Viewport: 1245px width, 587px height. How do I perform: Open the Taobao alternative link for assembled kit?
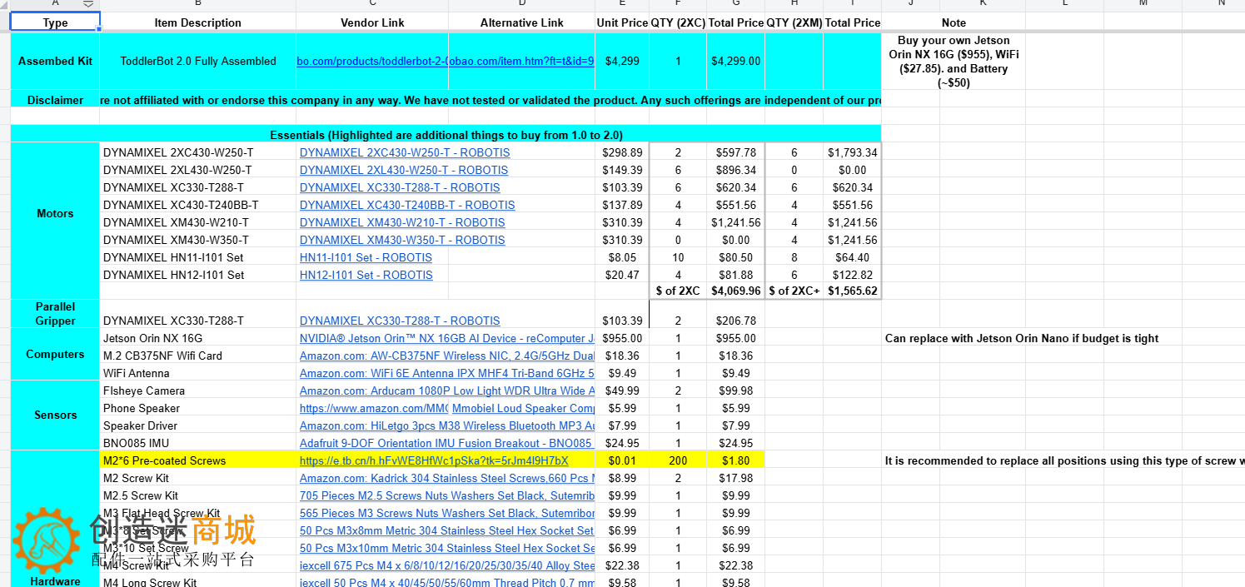(x=521, y=61)
